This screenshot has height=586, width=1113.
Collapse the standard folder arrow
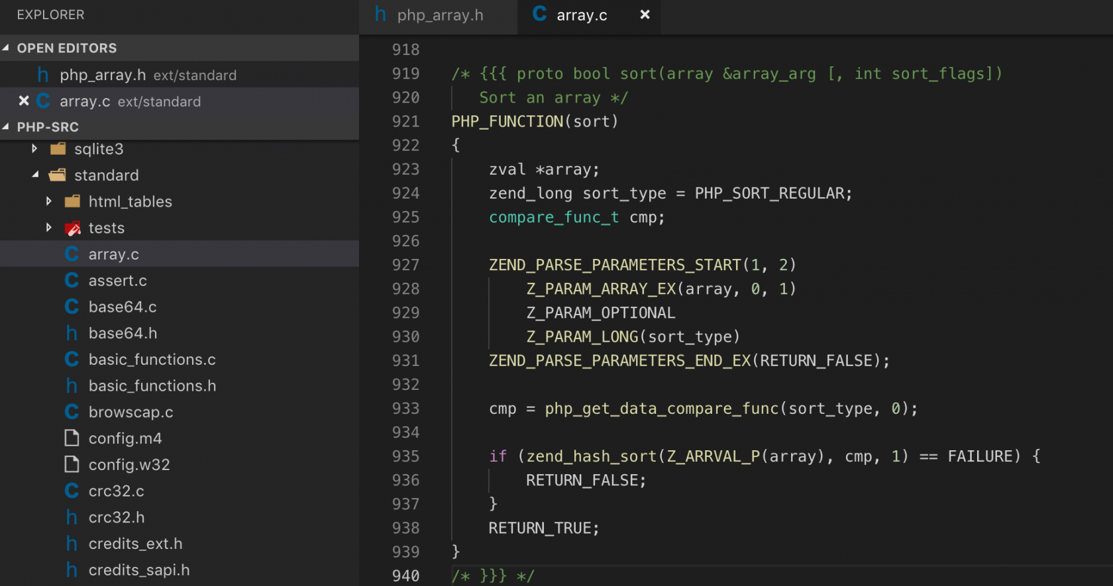(x=35, y=175)
